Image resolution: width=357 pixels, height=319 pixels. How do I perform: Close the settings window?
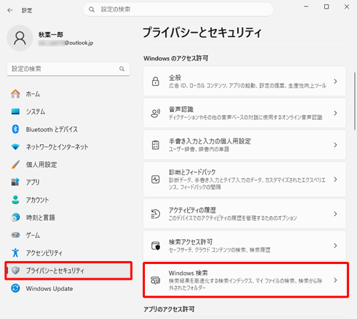(x=347, y=6)
